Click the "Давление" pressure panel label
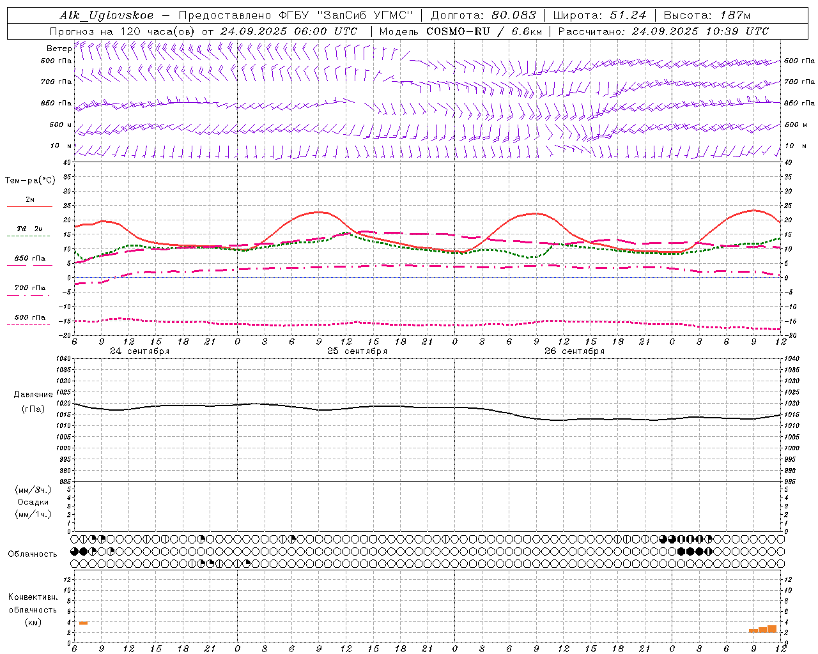Image resolution: width=818 pixels, height=654 pixels. 33,395
